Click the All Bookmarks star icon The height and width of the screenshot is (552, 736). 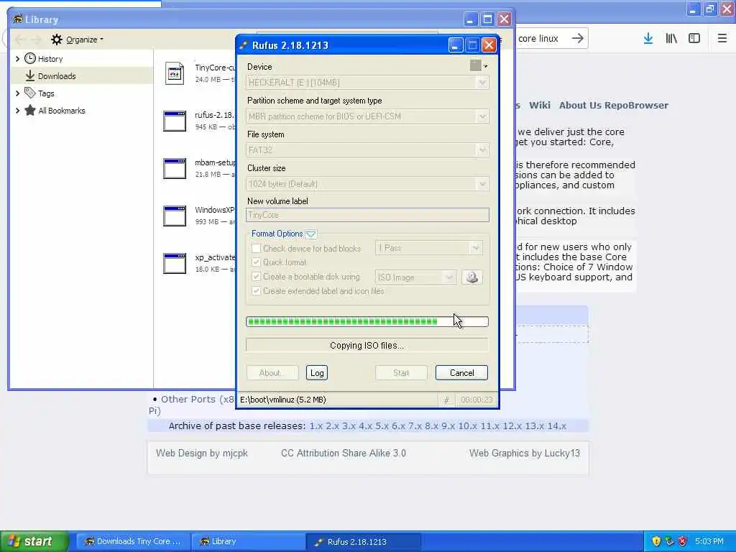pyautogui.click(x=30, y=110)
